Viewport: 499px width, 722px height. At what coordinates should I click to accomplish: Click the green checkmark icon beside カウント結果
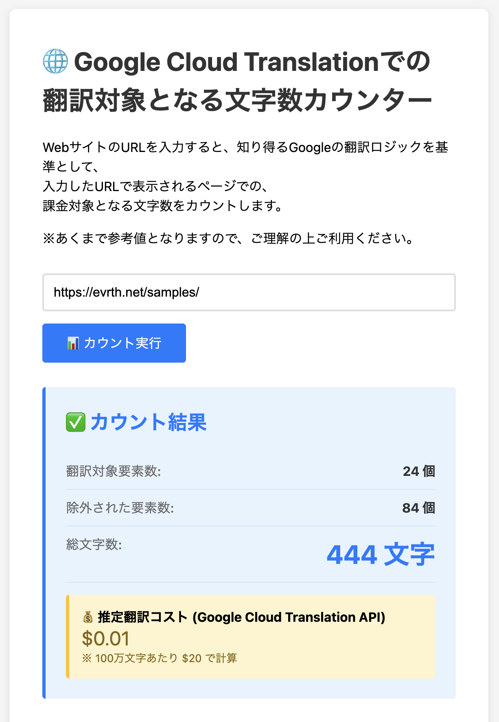point(75,422)
